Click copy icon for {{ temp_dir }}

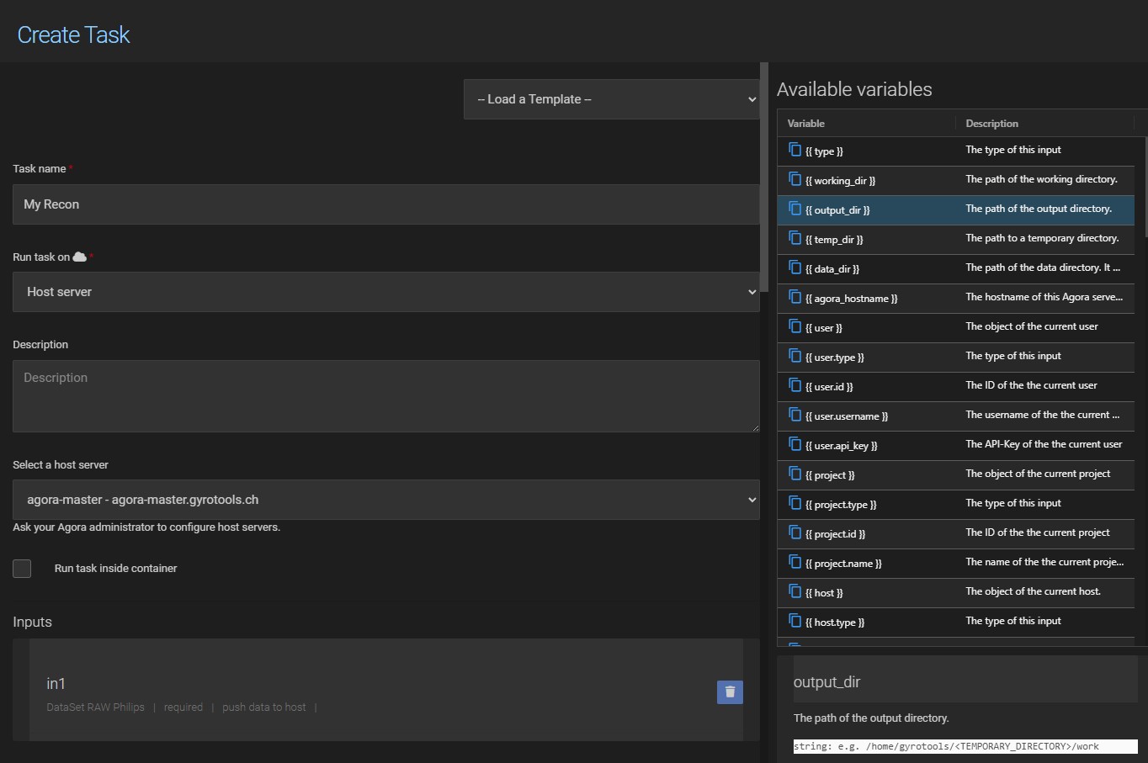click(x=795, y=238)
